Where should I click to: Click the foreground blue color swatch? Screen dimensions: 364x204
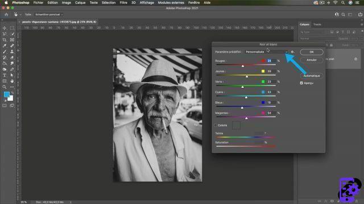click(6, 94)
